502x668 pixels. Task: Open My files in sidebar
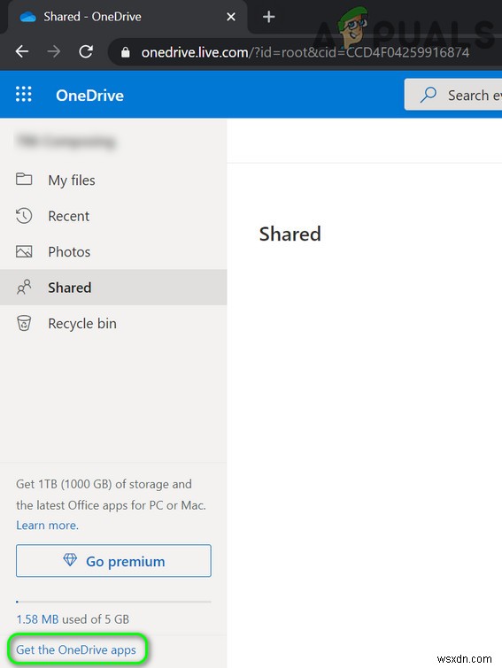(x=113, y=180)
